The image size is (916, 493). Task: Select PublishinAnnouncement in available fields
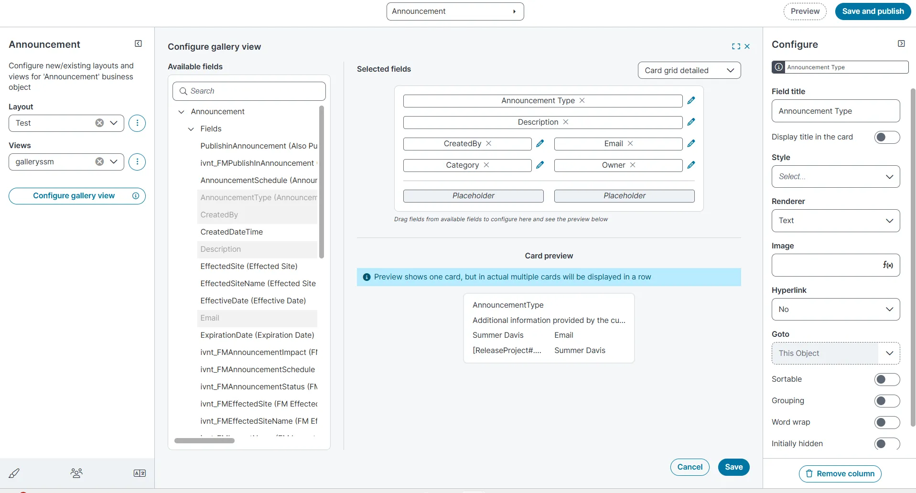(x=259, y=146)
